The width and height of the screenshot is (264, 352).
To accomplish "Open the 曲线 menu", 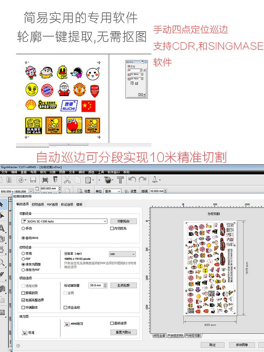I will [82, 172].
